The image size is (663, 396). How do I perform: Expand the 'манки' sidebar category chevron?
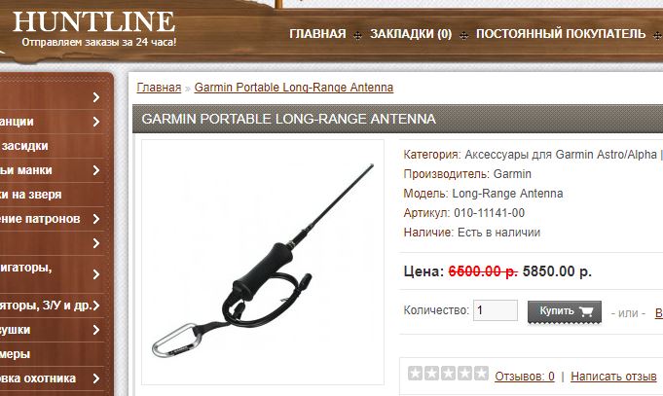96,170
